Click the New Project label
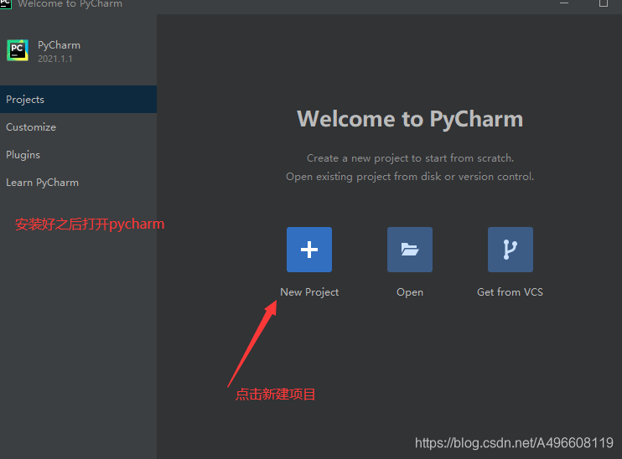This screenshot has height=459, width=622. tap(309, 292)
